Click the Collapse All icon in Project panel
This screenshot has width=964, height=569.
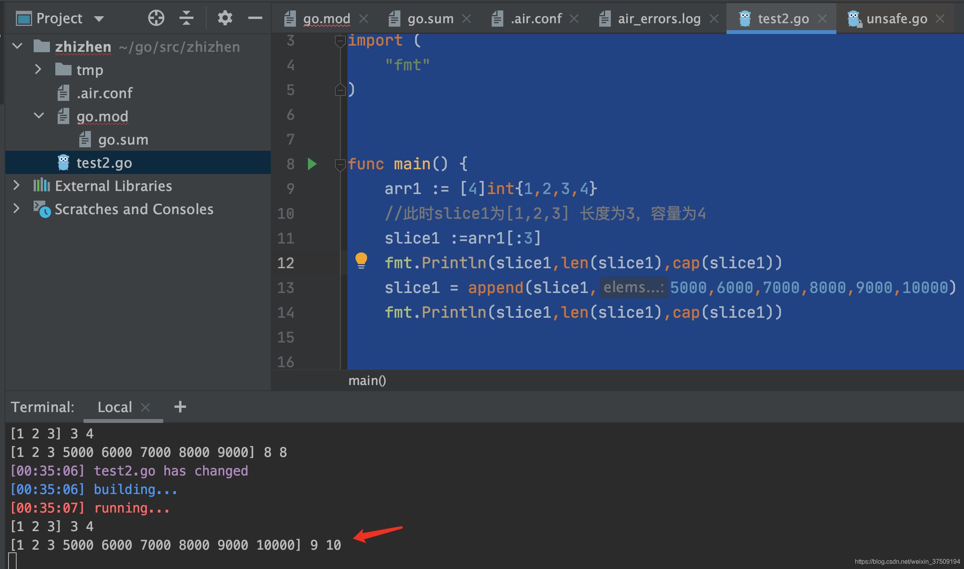click(x=186, y=18)
